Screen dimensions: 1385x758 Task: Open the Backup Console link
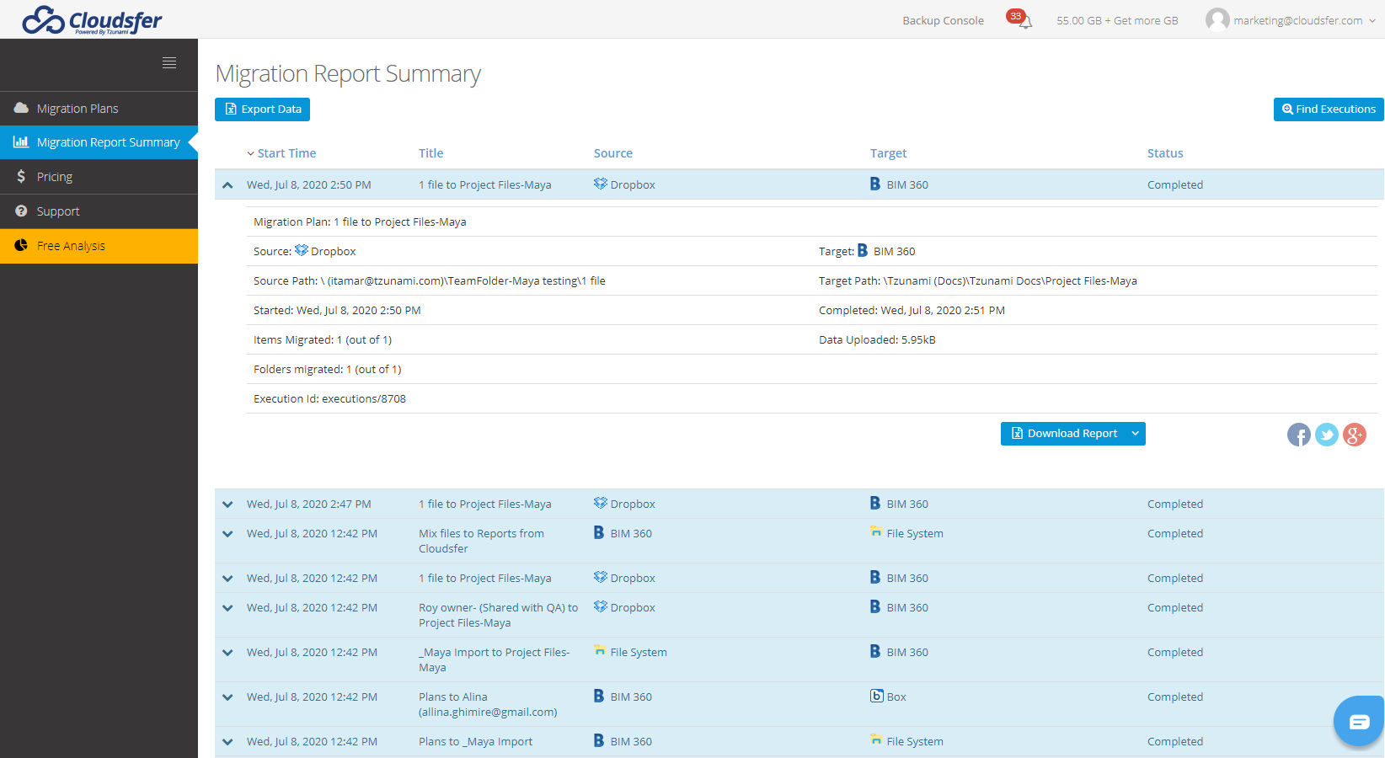pos(943,21)
